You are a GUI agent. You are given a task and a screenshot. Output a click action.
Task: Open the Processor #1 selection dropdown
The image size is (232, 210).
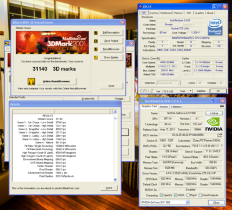point(179,83)
